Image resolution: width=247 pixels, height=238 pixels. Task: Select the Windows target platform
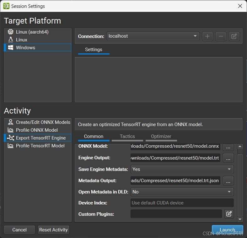pos(38,48)
